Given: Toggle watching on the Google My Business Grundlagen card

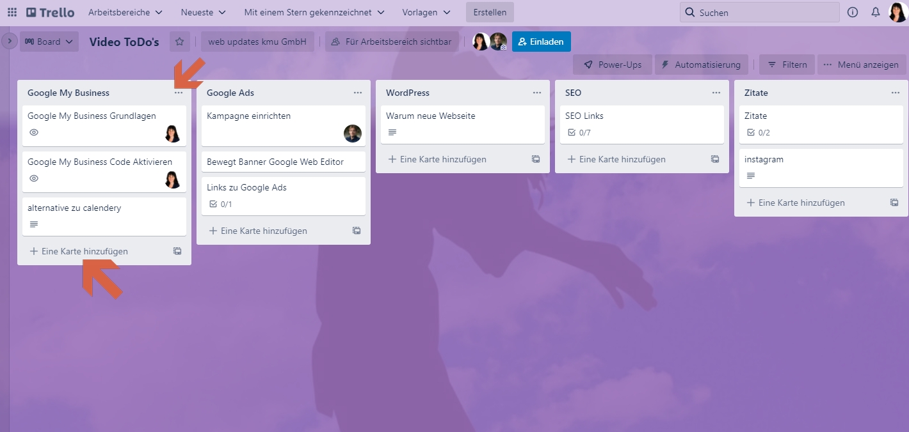Looking at the screenshot, I should click(33, 133).
